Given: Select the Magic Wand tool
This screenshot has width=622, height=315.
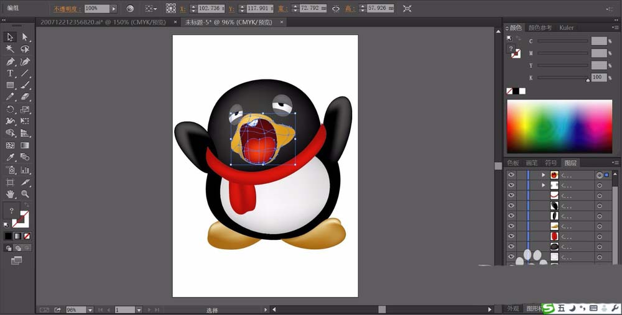Looking at the screenshot, I should click(10, 48).
